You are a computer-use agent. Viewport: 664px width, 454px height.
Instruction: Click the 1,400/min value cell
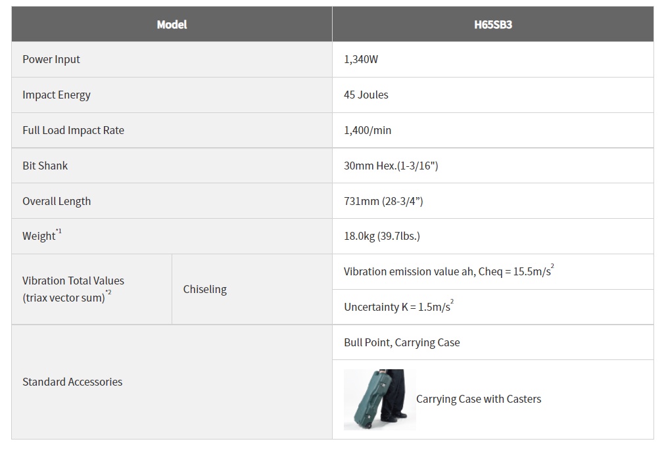point(493,130)
